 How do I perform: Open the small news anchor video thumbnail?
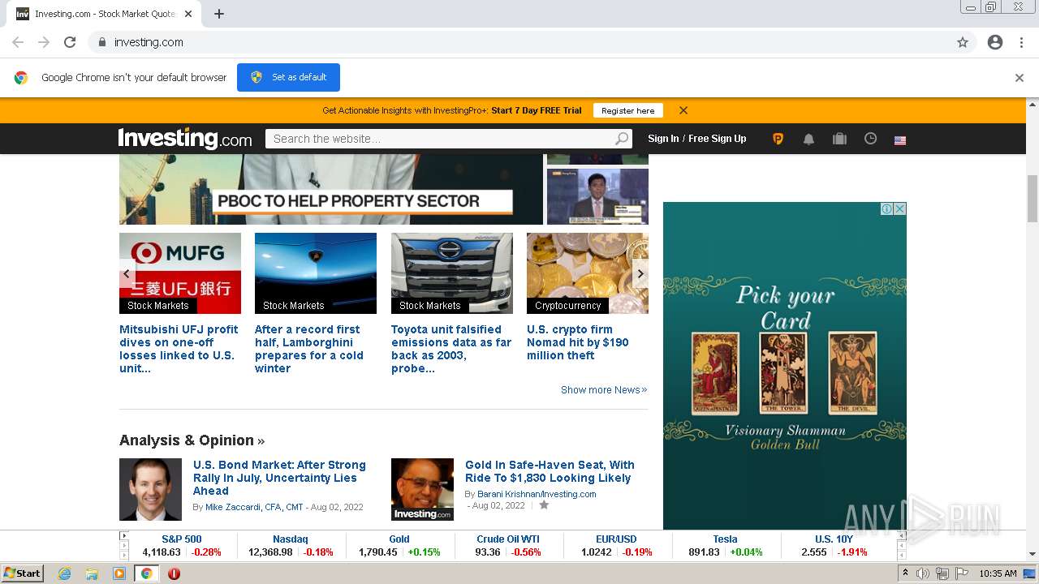[597, 196]
